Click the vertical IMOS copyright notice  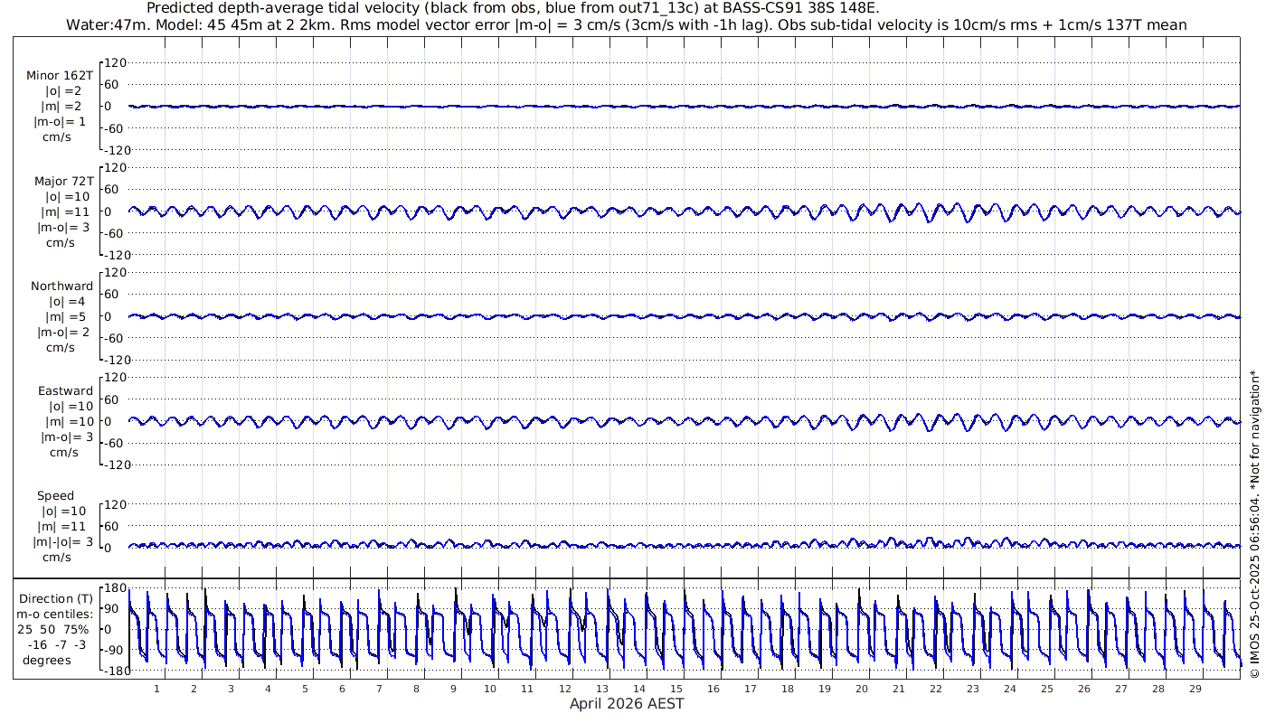point(1253,524)
